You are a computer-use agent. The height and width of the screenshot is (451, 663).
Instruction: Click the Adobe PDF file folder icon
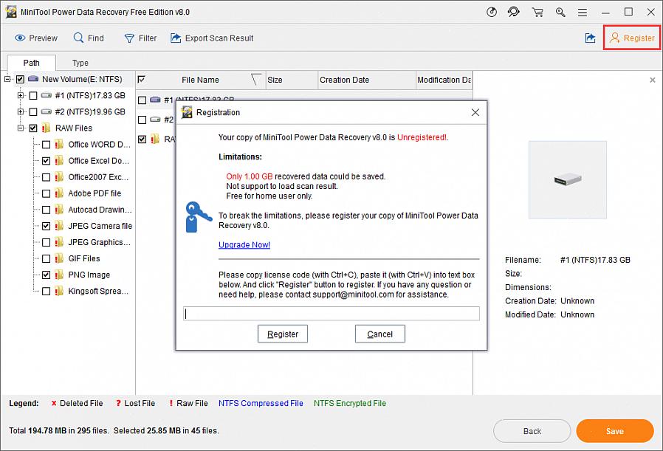[x=59, y=193]
